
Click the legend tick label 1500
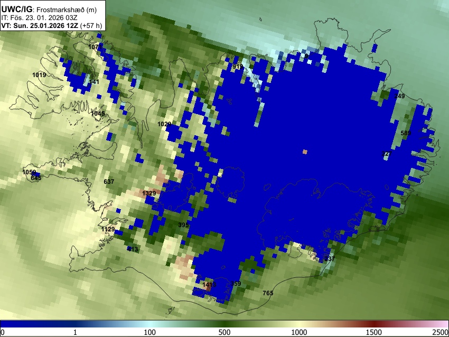pos(374,332)
